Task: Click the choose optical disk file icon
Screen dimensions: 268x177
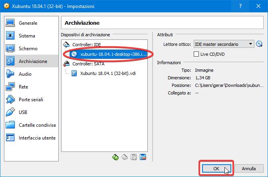Action: pyautogui.click(x=259, y=44)
